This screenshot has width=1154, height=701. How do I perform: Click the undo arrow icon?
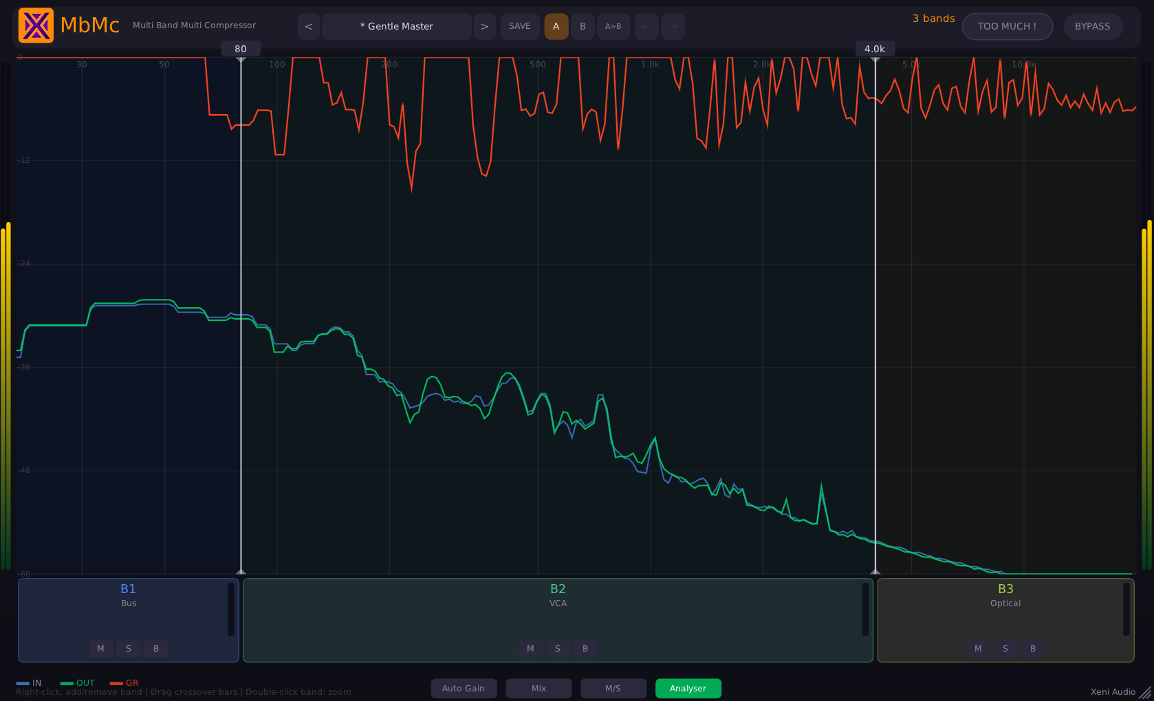tap(646, 26)
